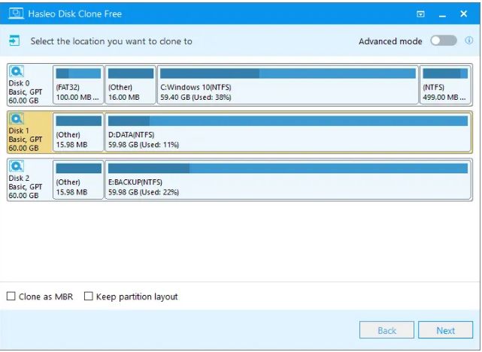Click the Advanced mode label text
Viewport: 482px width, 352px height.
(x=390, y=41)
